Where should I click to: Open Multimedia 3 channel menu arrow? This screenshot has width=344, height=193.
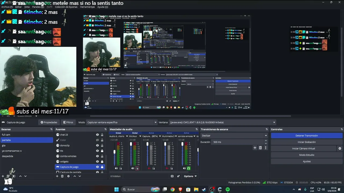(x=176, y=136)
